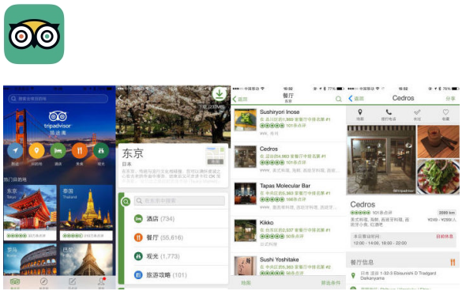Tap the orange restaurant icon next to 餐厅
This screenshot has width=466, height=306.
pos(138,237)
